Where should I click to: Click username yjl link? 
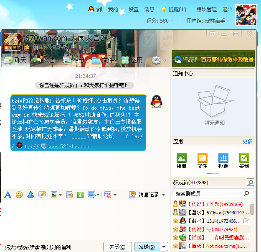coord(99,10)
